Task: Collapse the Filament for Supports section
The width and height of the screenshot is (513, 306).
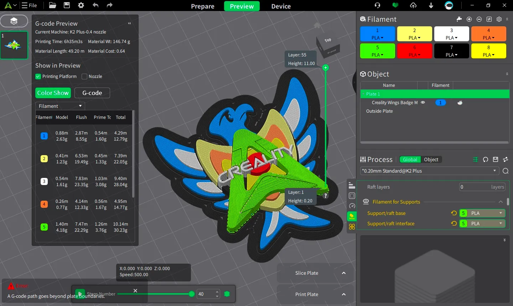Action: [501, 202]
